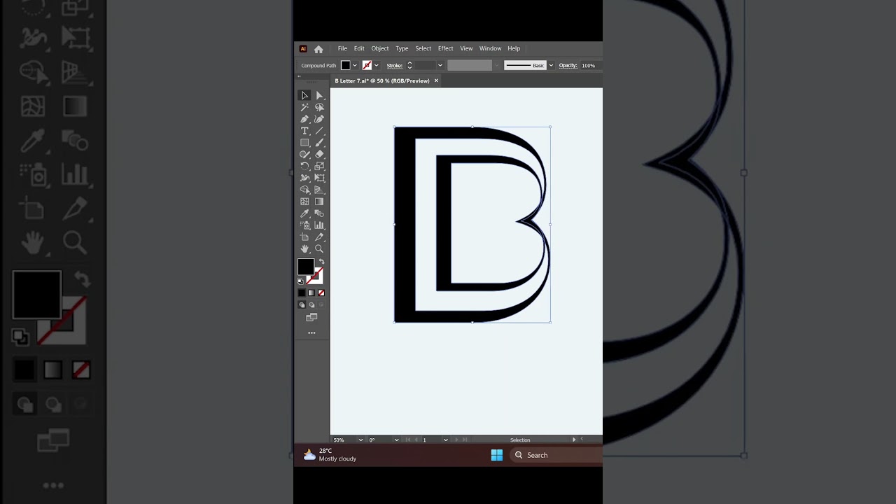Screen dimensions: 896x504
Task: Choose the Line Segment tool
Action: [x=319, y=131]
